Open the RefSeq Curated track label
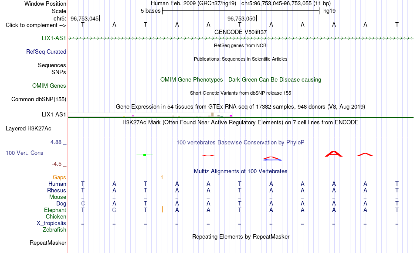The width and height of the screenshot is (414, 253). coord(46,51)
